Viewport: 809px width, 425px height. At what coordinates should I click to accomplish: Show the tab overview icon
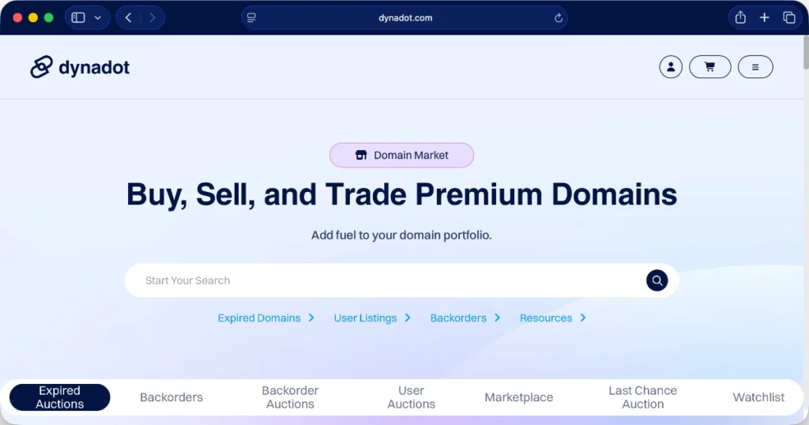point(789,17)
